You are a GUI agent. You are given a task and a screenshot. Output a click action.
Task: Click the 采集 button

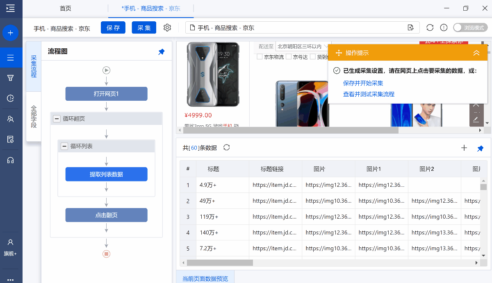144,27
